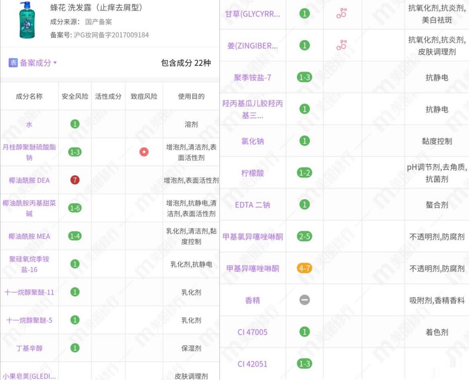Open ingredient link 十一烷醇聚醚-11
The width and height of the screenshot is (469, 380).
29,292
